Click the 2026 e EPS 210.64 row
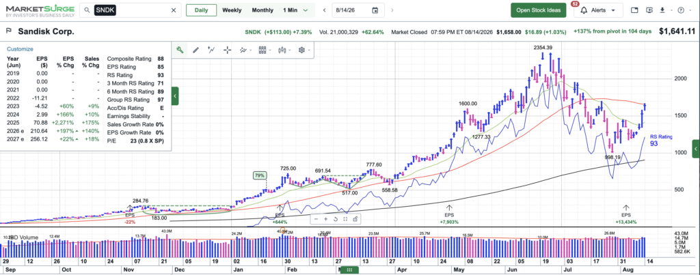700x275 pixels. click(53, 132)
